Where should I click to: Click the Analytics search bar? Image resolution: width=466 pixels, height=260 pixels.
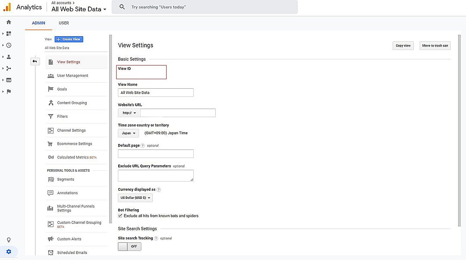205,7
